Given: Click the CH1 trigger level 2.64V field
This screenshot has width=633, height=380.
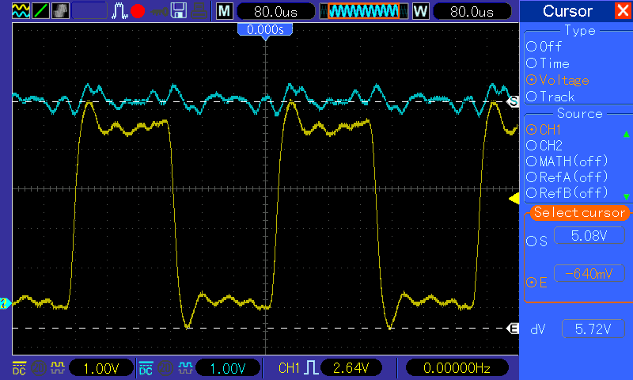Looking at the screenshot, I should tap(351, 368).
